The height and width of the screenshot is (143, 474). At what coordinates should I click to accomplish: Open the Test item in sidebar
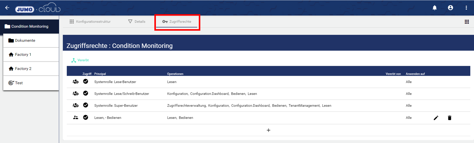(x=19, y=83)
